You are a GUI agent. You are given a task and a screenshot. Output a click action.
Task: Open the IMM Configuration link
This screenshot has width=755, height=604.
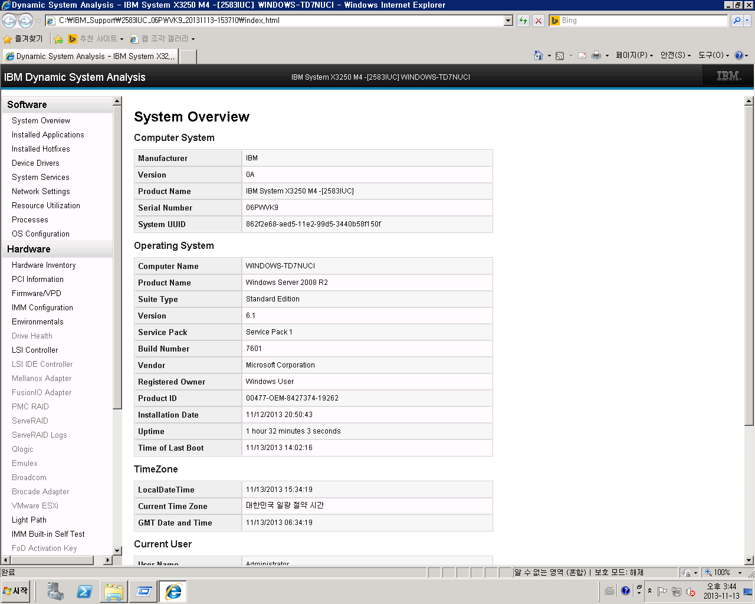coord(42,308)
